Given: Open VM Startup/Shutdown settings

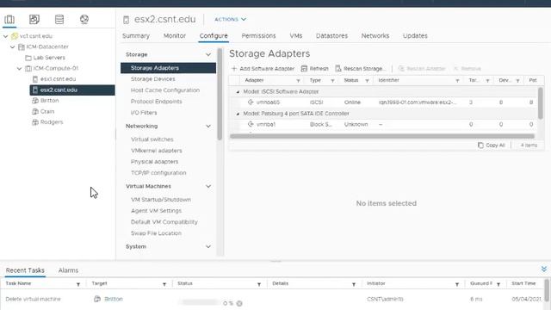Looking at the screenshot, I should [161, 200].
